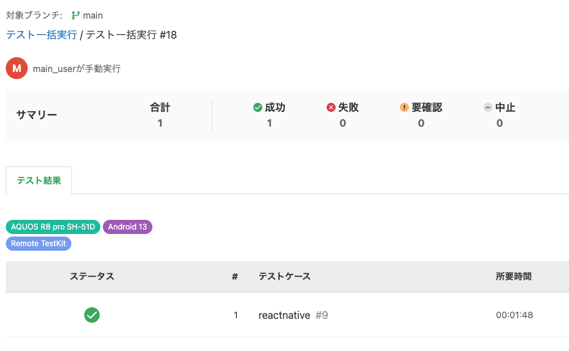The width and height of the screenshot is (569, 351).
Task: Click the 成功 count label in summary
Action: [x=275, y=108]
